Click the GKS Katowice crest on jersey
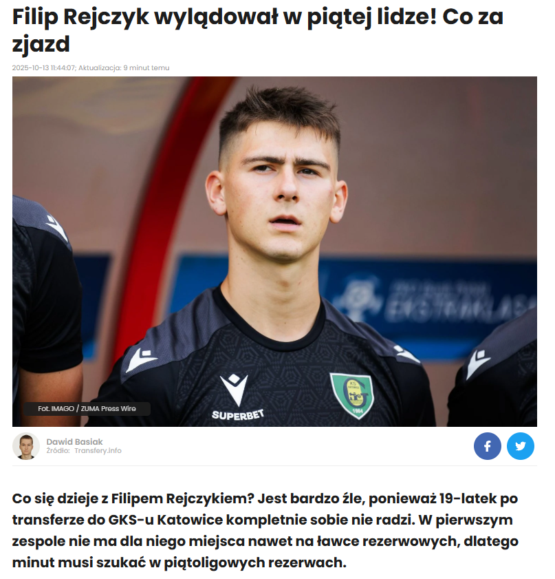 [352, 395]
